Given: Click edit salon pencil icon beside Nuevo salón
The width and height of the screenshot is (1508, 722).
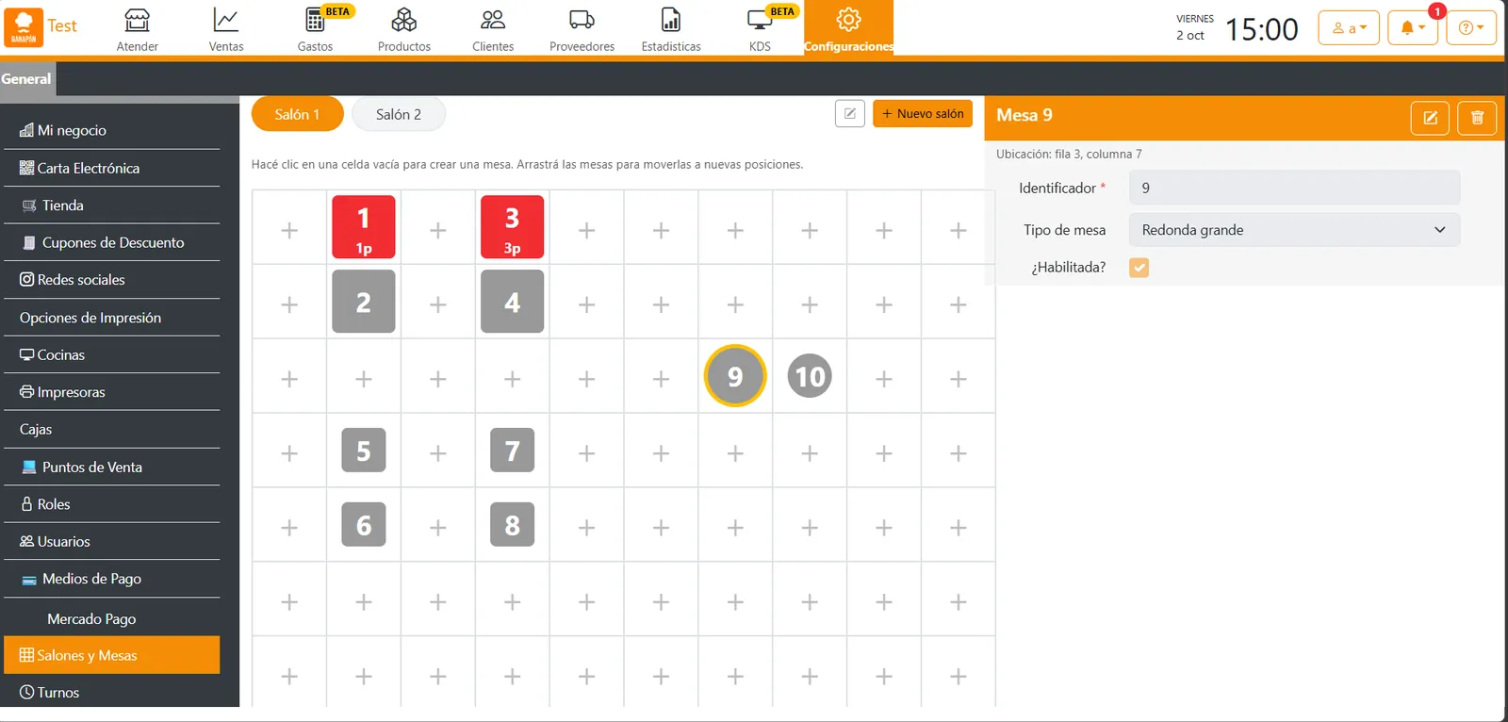Looking at the screenshot, I should (850, 114).
